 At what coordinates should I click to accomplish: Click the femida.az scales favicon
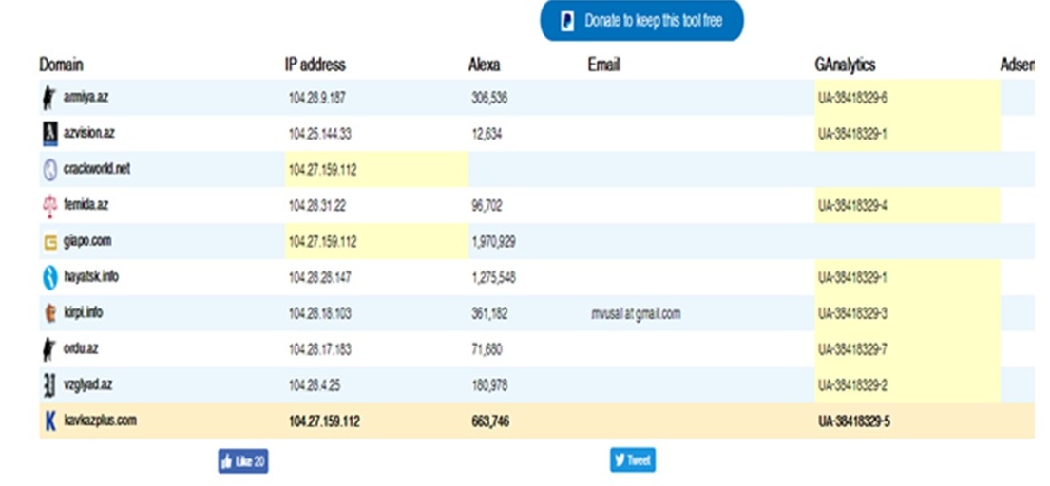pos(49,206)
